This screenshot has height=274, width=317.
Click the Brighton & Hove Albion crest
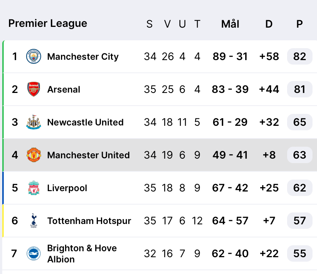(x=34, y=254)
